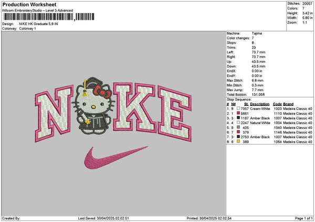Click the 'Stops:' label
315x222 pixels.
[x=232, y=43]
